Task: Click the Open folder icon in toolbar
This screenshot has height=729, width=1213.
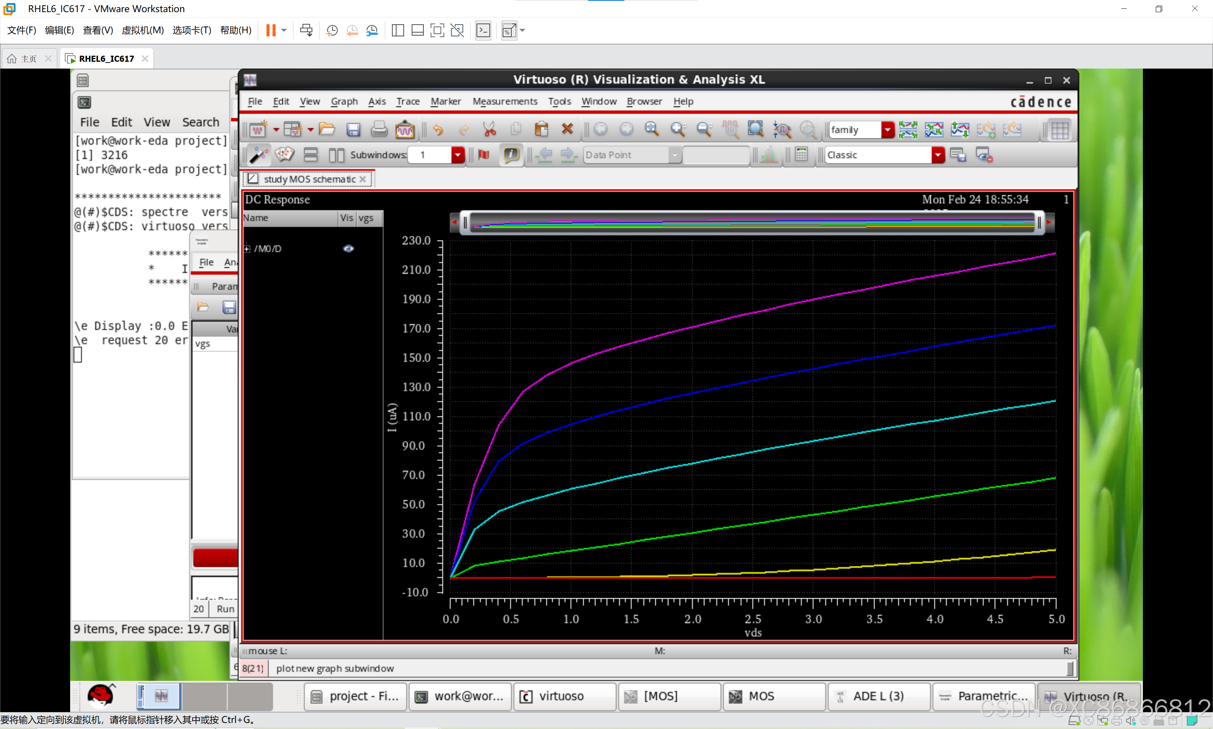Action: [x=327, y=130]
